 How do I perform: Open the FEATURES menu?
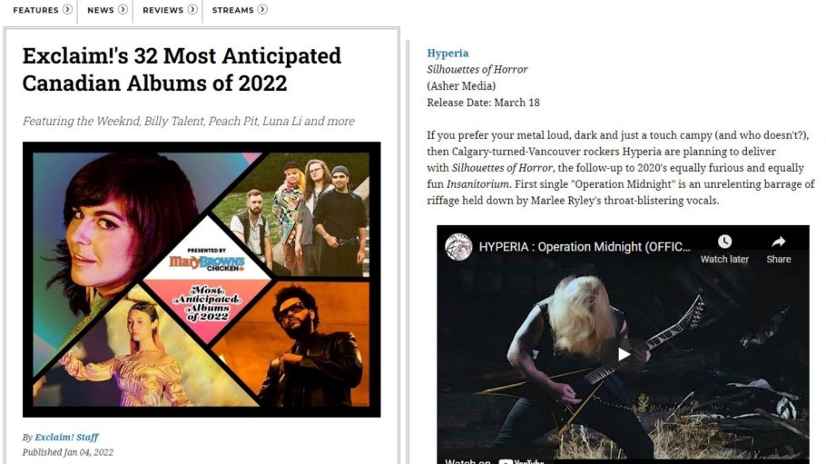tap(35, 10)
